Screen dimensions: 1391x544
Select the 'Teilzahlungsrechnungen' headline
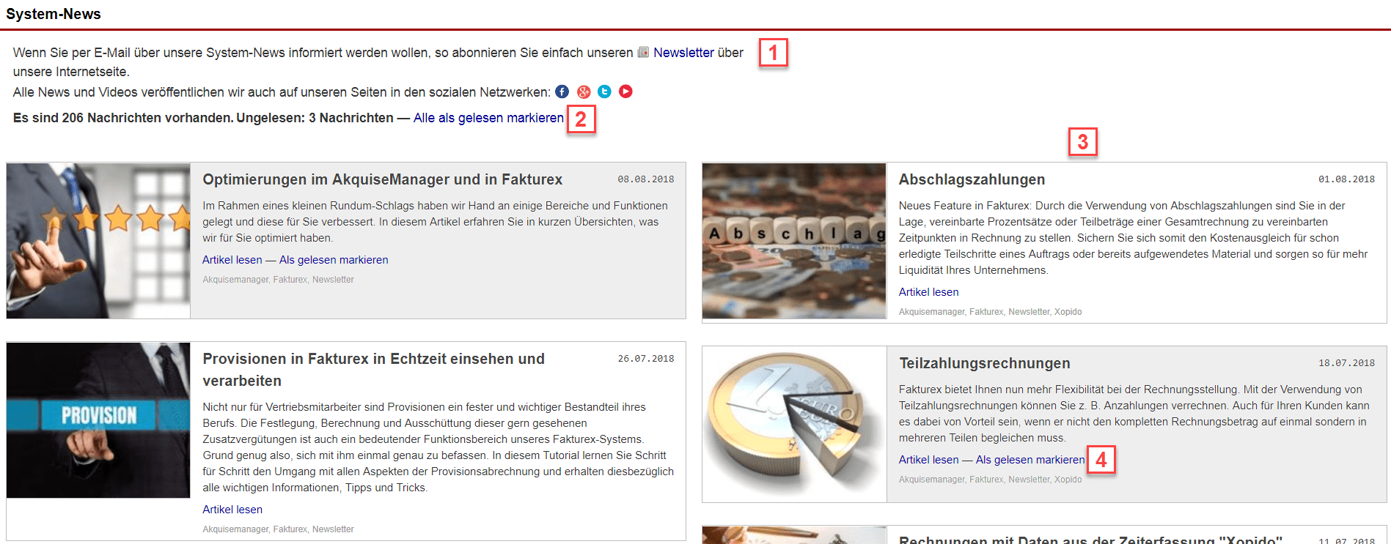pos(984,363)
